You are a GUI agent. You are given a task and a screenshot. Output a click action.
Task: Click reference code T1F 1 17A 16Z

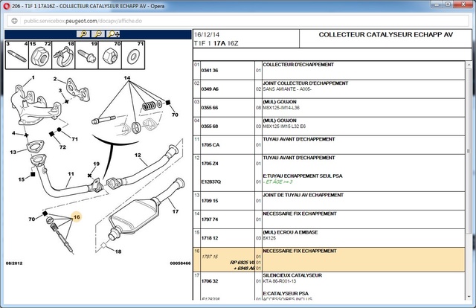(216, 43)
